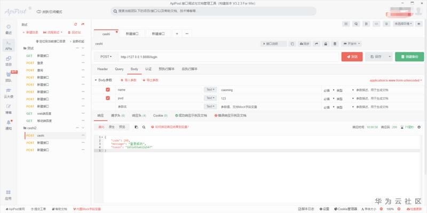This screenshot has height=213, width=427.
Task: Collapse the ceshi2 folder chevron
Action: [x=83, y=128]
